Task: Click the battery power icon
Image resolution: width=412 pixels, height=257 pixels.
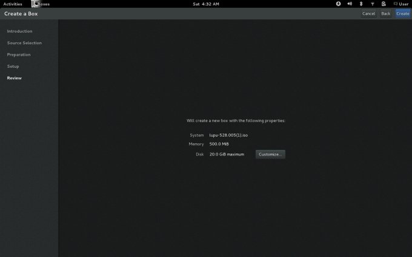Action: click(x=384, y=4)
